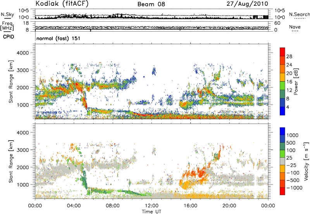Click the "60" Nave axis tick label
The image size is (310, 214).
click(277, 23)
